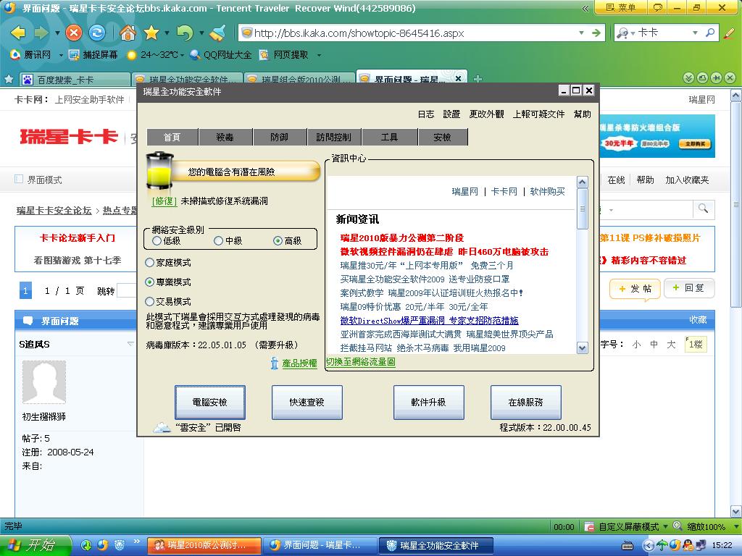Close the 界面问题 browser tab
The height and width of the screenshot is (556, 742).
(458, 78)
